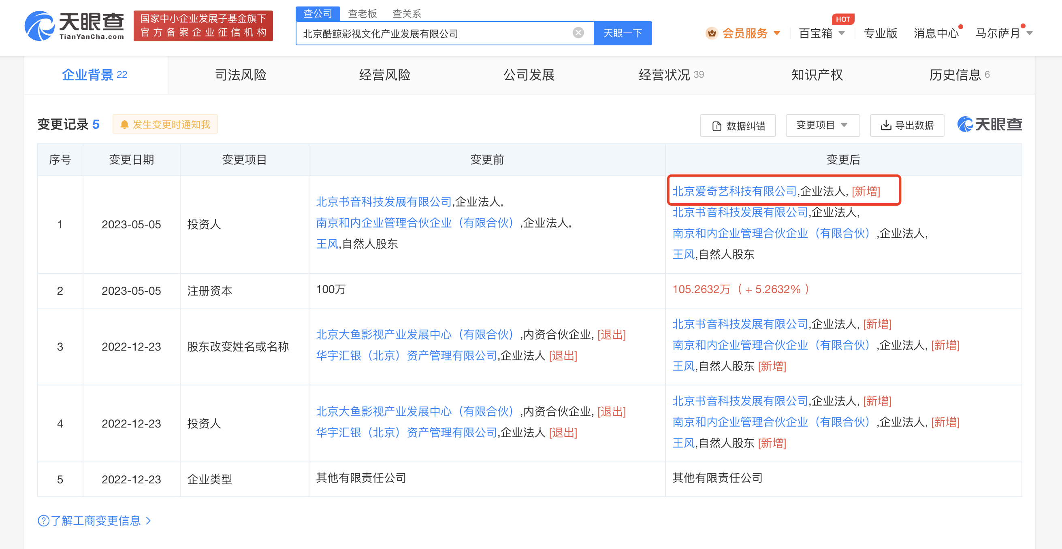The height and width of the screenshot is (549, 1062).
Task: Click the 2023-05-05 date in row 2
Action: point(131,291)
